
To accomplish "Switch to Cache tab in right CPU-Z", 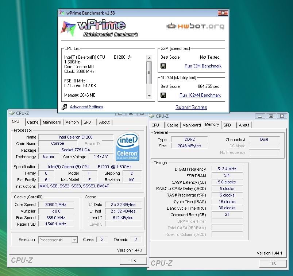I will 173,125.
